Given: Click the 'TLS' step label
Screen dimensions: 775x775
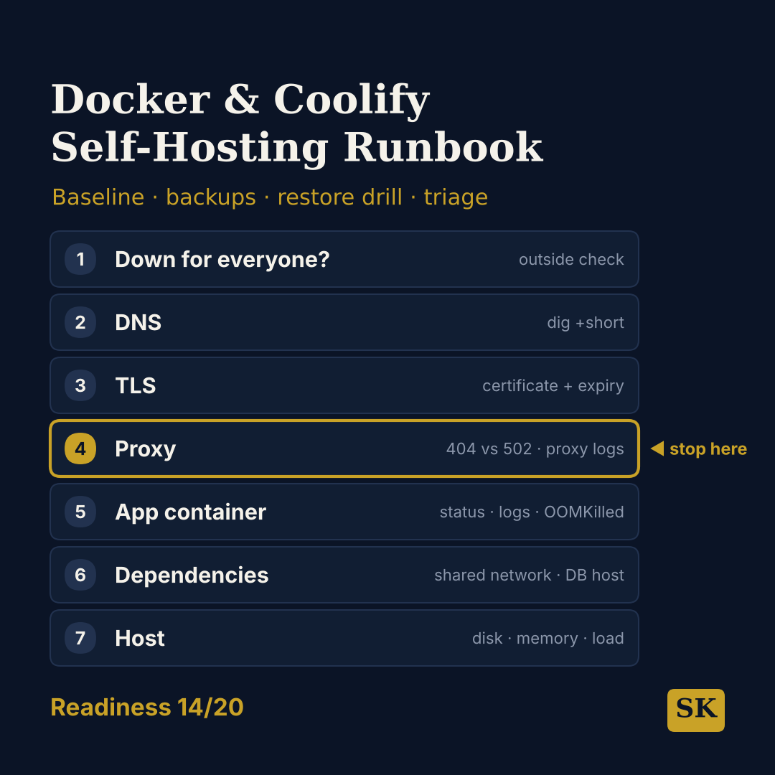Looking at the screenshot, I should click(x=136, y=385).
